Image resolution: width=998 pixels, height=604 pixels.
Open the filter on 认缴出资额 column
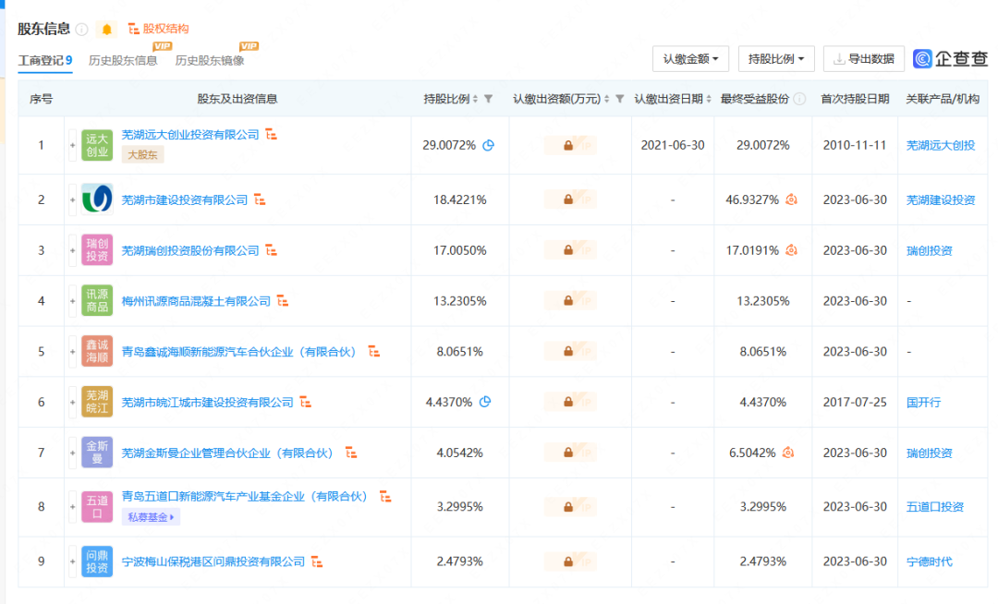click(619, 99)
